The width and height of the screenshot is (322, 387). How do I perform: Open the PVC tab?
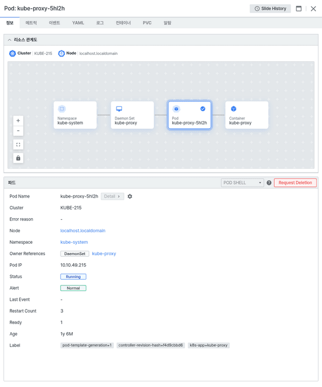tap(147, 23)
